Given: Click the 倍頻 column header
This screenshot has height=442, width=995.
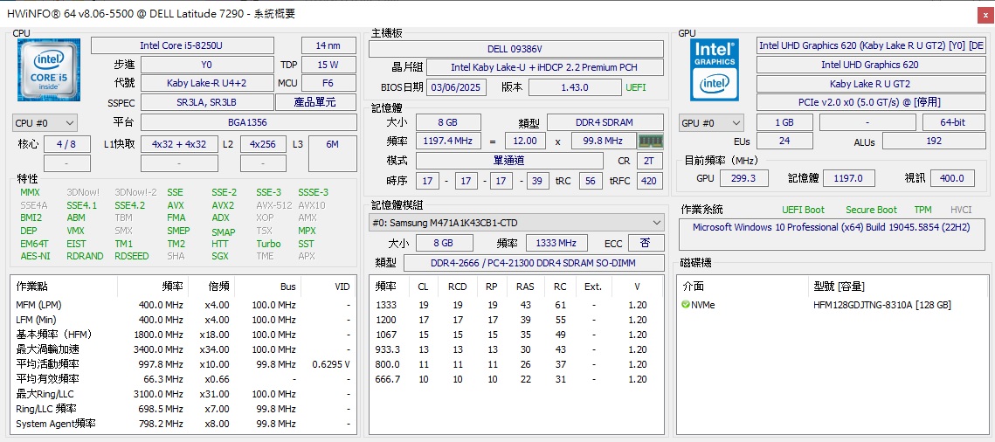Looking at the screenshot, I should point(211,287).
